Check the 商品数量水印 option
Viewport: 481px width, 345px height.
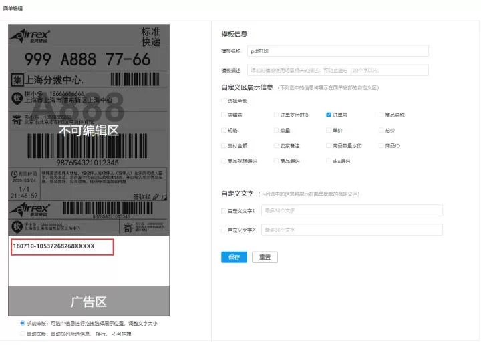click(x=329, y=145)
